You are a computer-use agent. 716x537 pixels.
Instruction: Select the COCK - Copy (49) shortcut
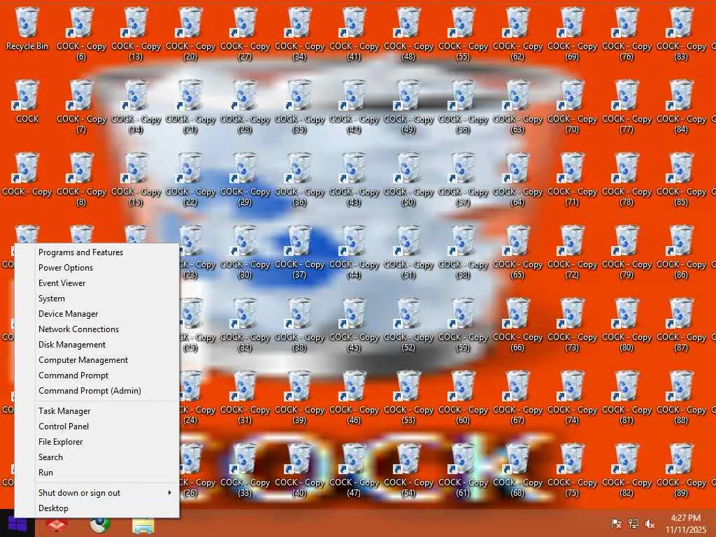click(408, 106)
